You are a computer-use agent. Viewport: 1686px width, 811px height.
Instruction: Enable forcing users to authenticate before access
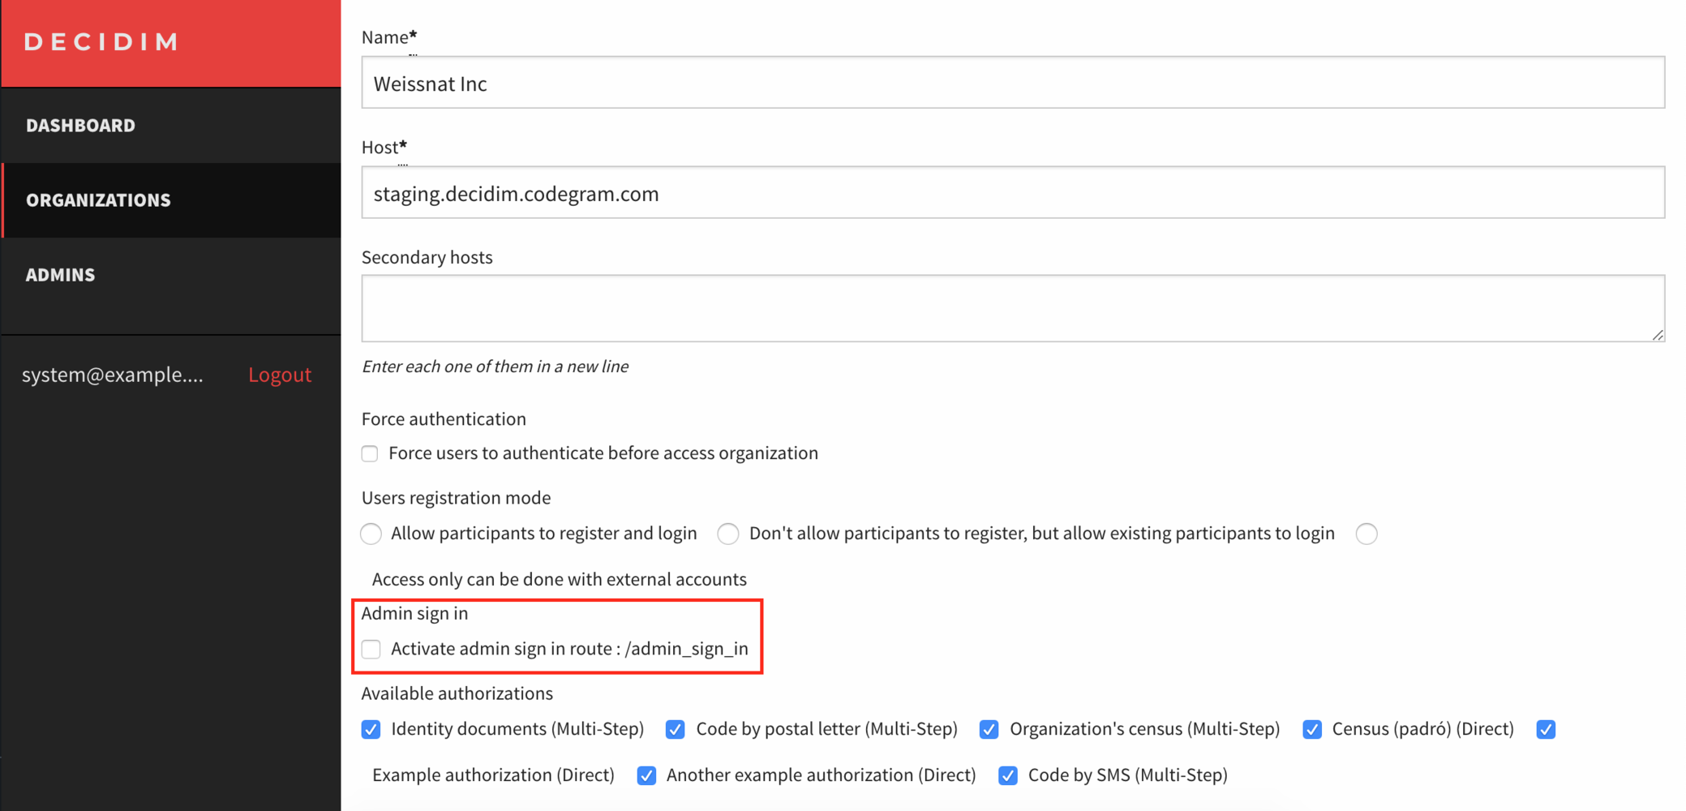pos(370,453)
